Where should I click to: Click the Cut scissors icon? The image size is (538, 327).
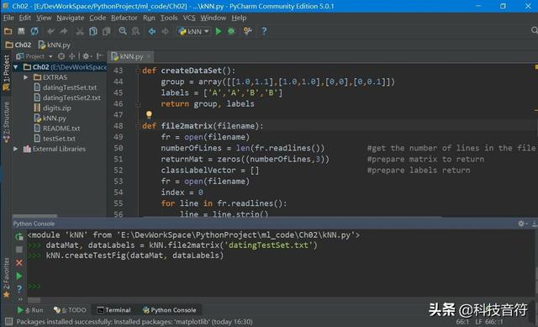(80, 31)
